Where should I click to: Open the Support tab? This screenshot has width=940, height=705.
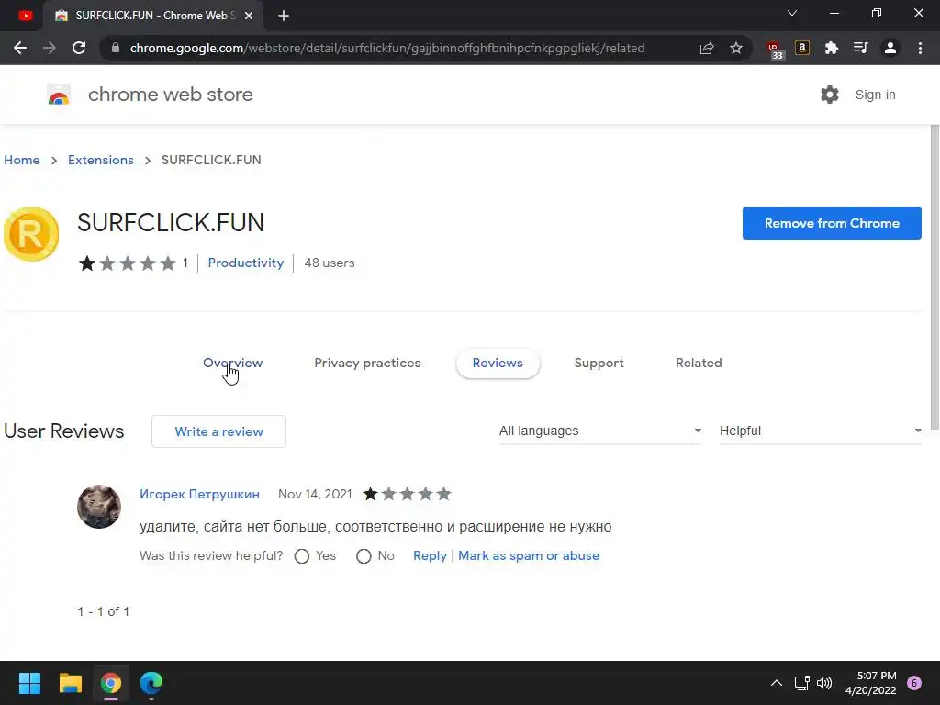pyautogui.click(x=599, y=363)
